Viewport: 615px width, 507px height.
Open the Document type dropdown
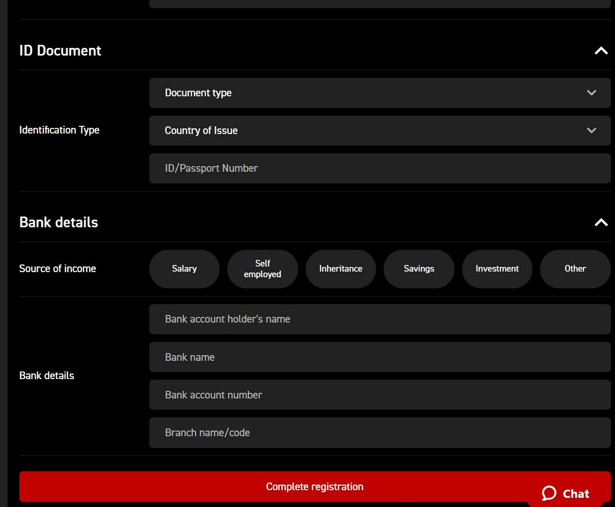[x=380, y=93]
